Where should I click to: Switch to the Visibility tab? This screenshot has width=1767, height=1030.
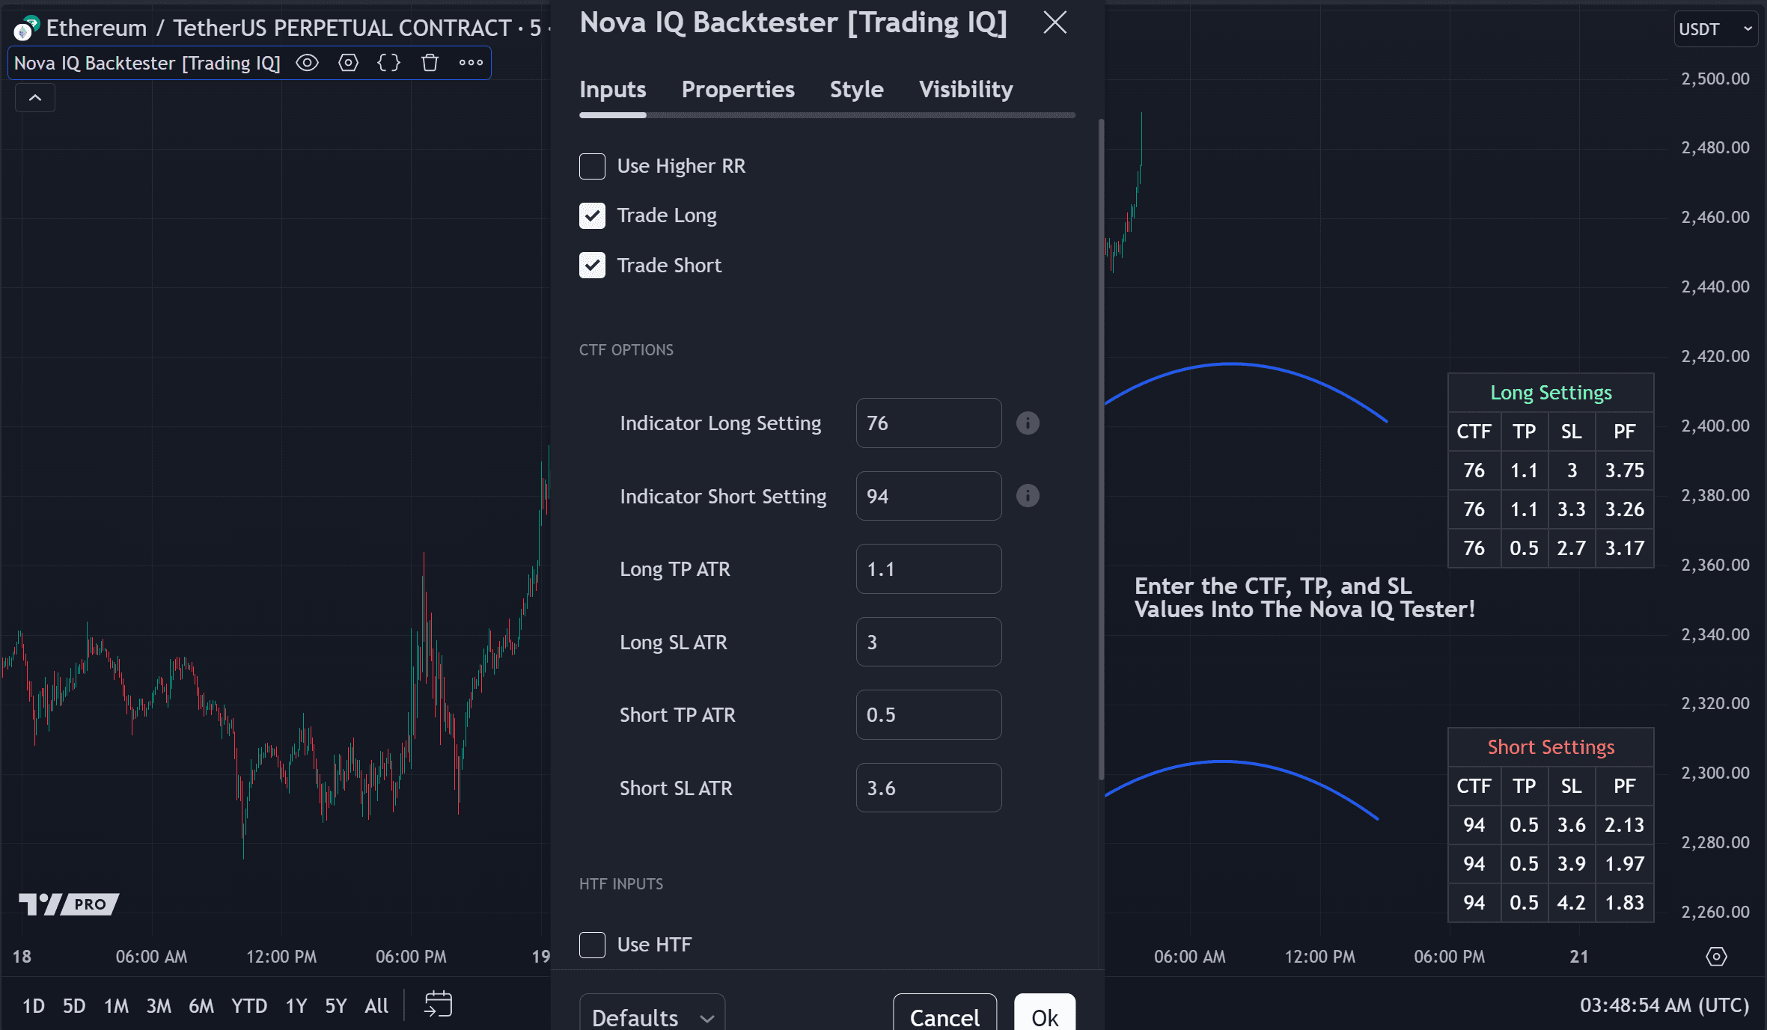click(965, 90)
